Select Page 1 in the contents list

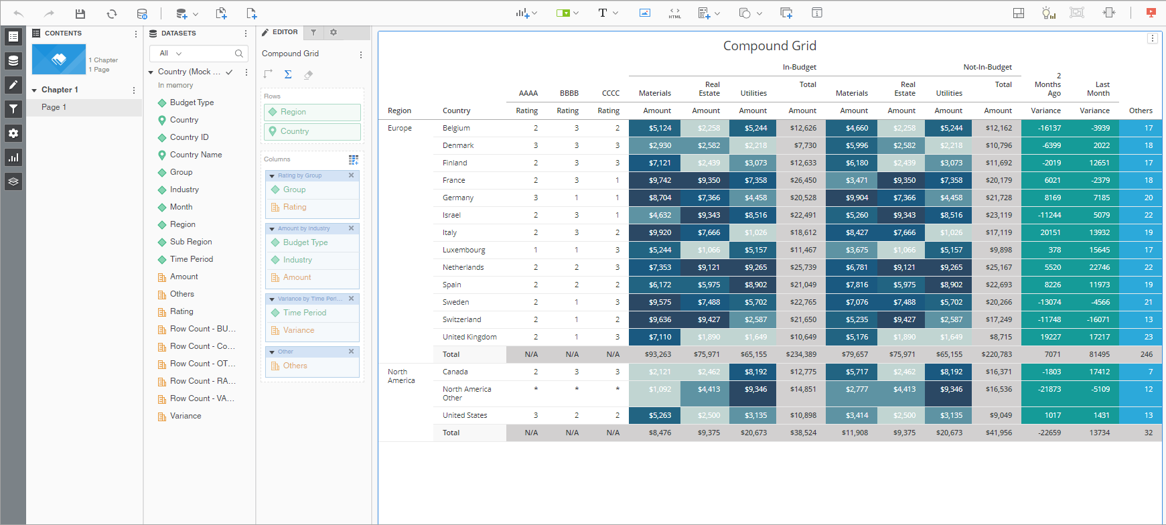point(54,107)
